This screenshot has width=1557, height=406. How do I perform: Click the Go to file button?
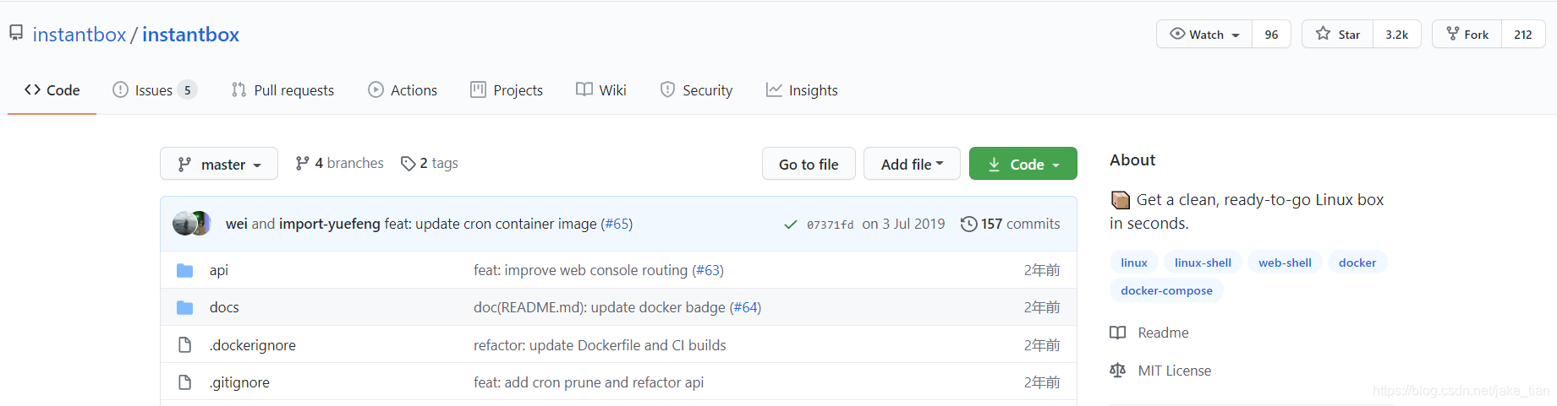809,164
